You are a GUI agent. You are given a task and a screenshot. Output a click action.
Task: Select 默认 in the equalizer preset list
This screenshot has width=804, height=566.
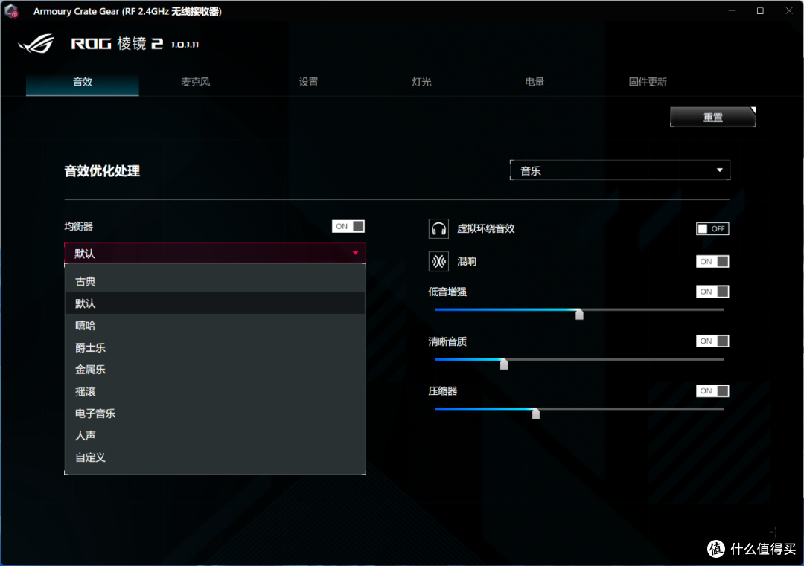point(215,303)
